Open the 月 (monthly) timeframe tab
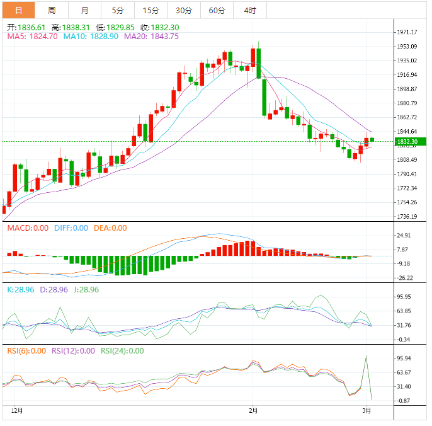The image size is (432, 426). click(x=85, y=11)
